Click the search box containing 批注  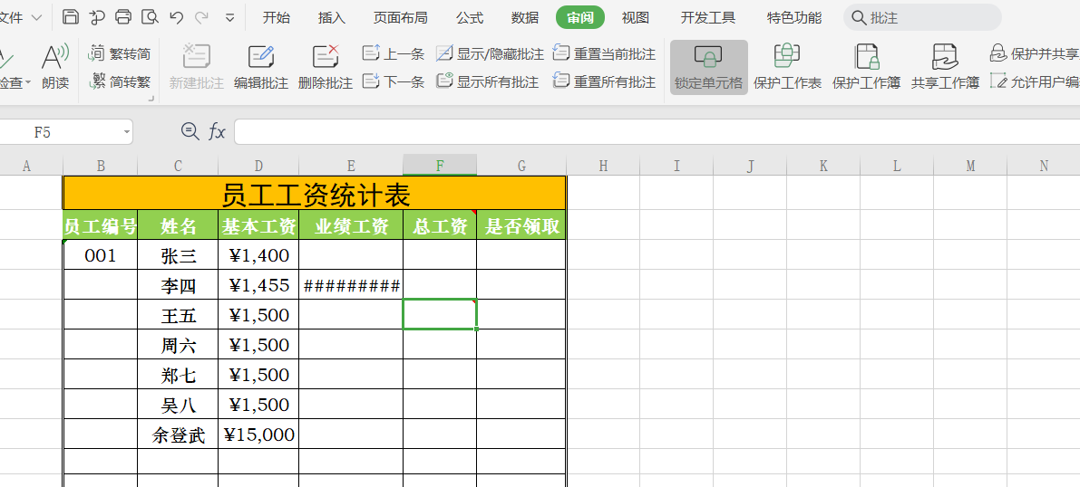pyautogui.click(x=922, y=17)
